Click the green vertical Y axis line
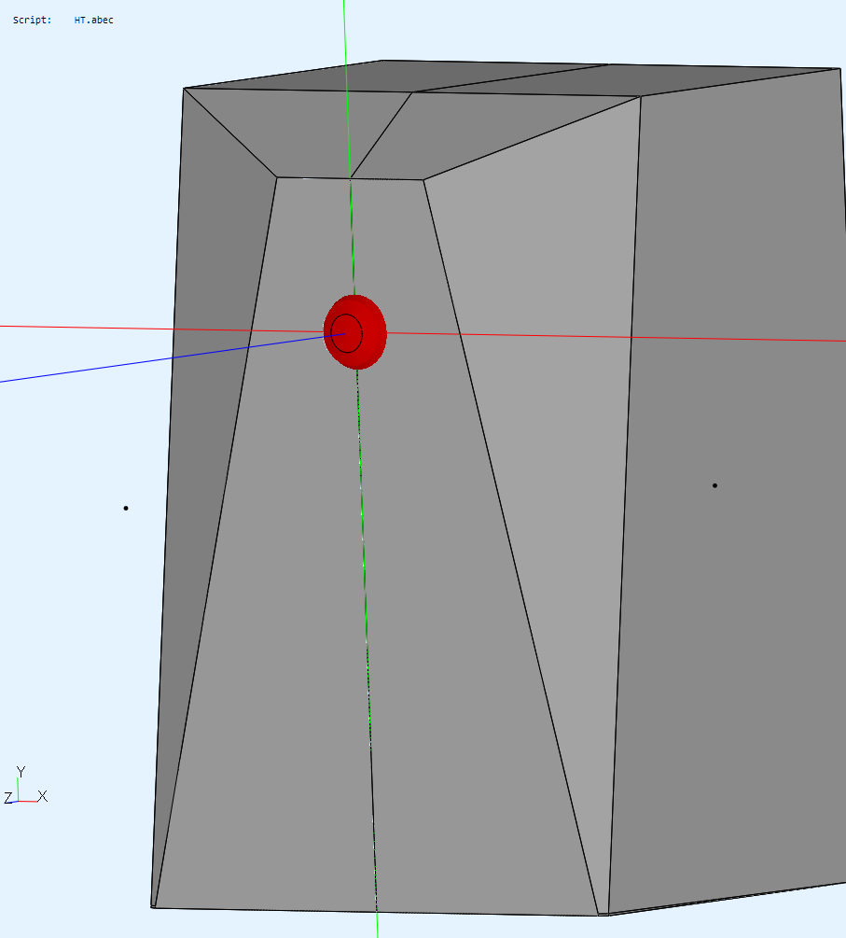This screenshot has width=846, height=938. tap(345, 37)
